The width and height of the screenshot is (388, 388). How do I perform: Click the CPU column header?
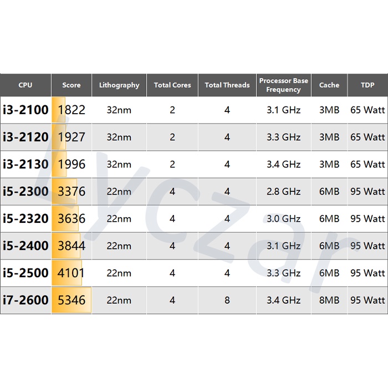click(x=25, y=85)
